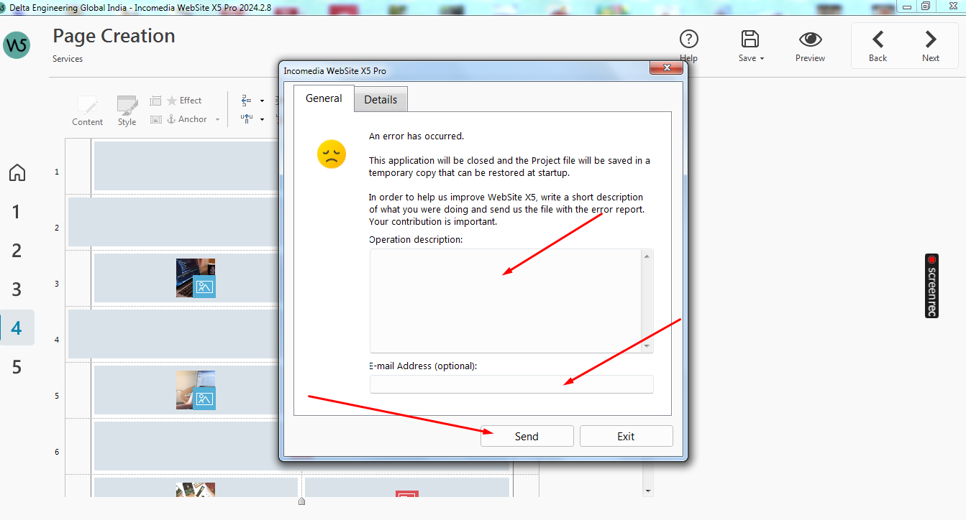Select step 5 in the left sidebar
Image resolution: width=966 pixels, height=520 pixels.
point(17,367)
